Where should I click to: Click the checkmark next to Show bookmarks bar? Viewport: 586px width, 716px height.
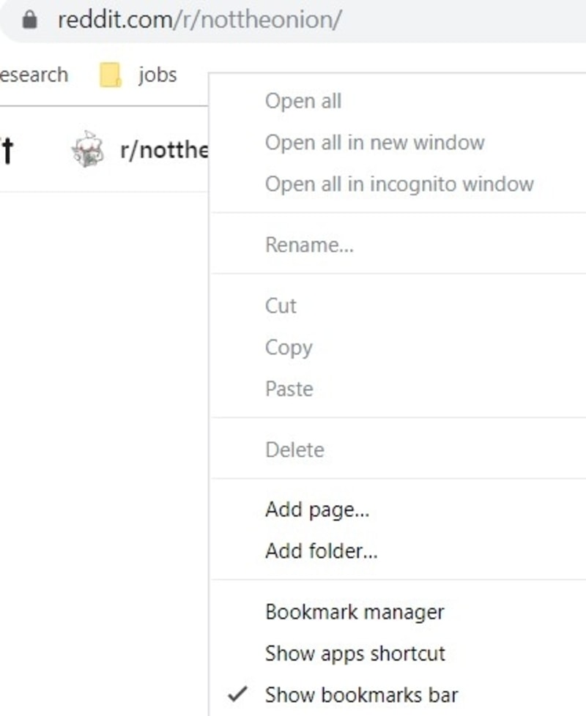click(238, 693)
